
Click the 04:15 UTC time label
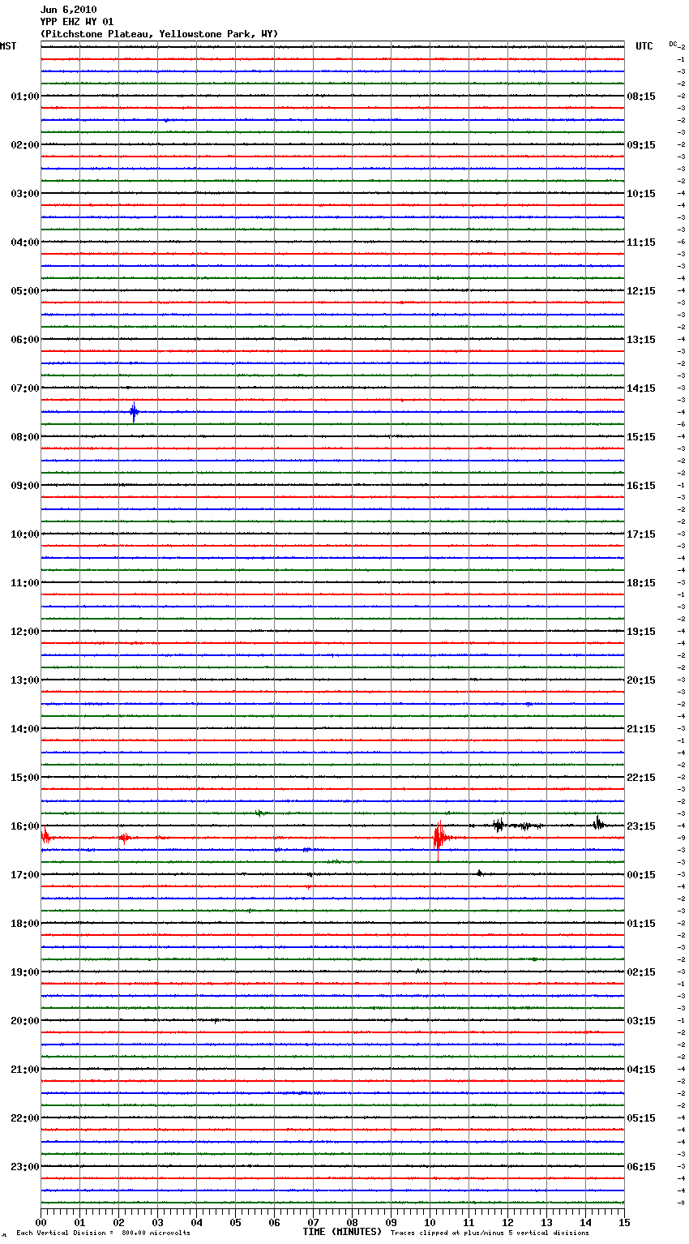tap(641, 1070)
